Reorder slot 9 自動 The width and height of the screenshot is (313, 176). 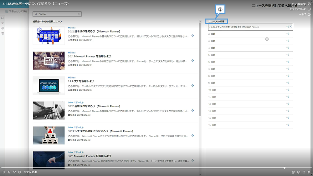[288, 83]
